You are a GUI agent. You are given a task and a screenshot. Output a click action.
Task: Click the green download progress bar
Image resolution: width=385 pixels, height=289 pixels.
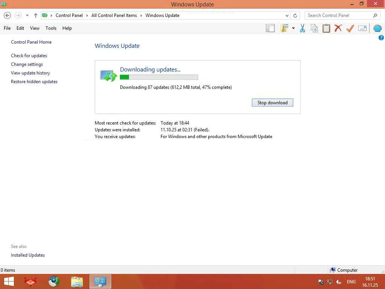pos(159,77)
